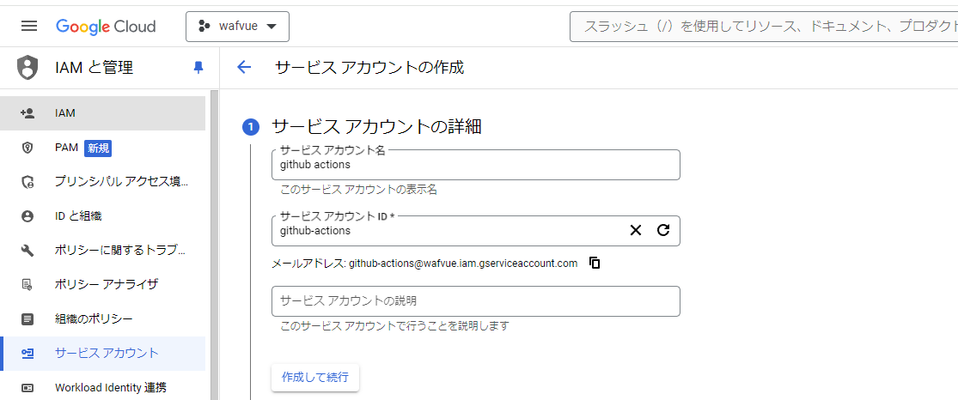
Task: Click the Workload Identity card icon
Action: [x=27, y=387]
